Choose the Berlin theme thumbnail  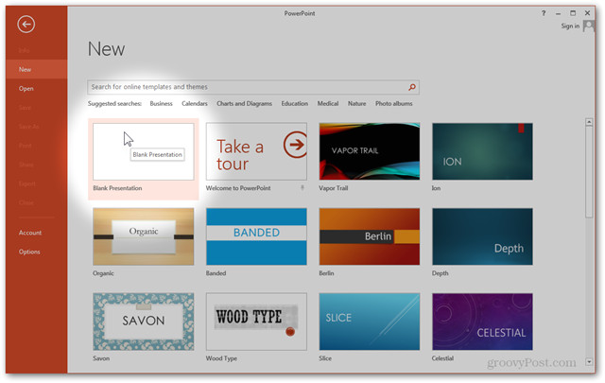pos(370,236)
